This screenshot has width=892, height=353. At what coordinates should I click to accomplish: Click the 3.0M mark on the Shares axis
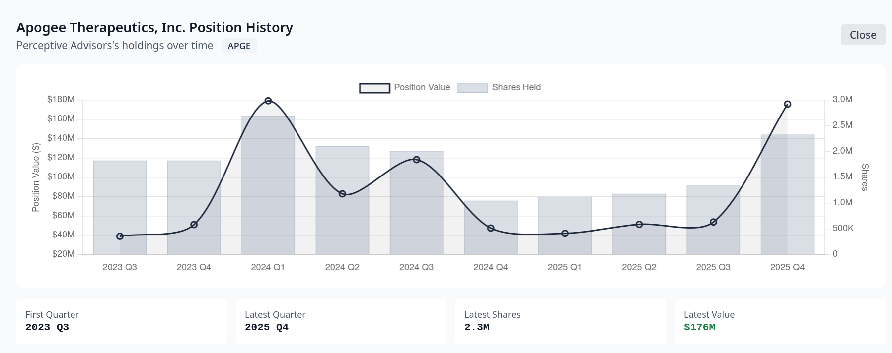pos(842,99)
